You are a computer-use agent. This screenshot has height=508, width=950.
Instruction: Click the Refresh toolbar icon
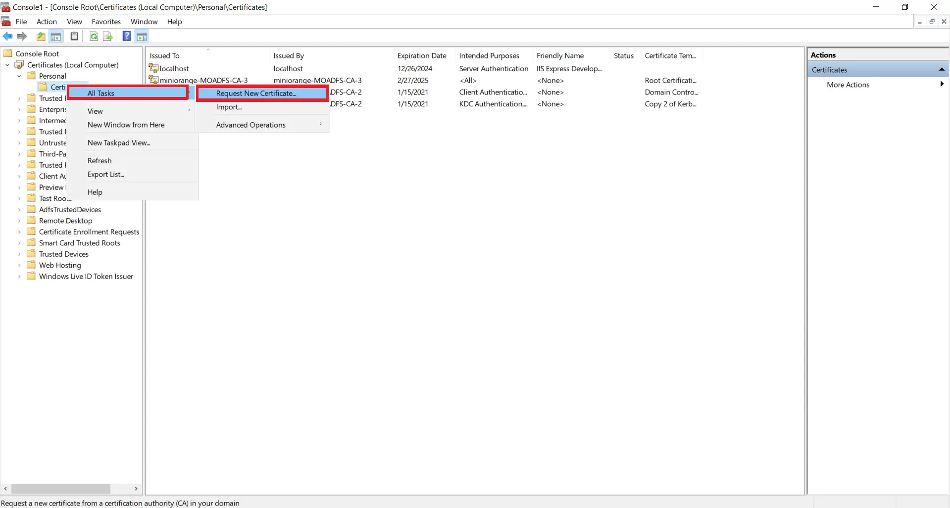tap(94, 36)
